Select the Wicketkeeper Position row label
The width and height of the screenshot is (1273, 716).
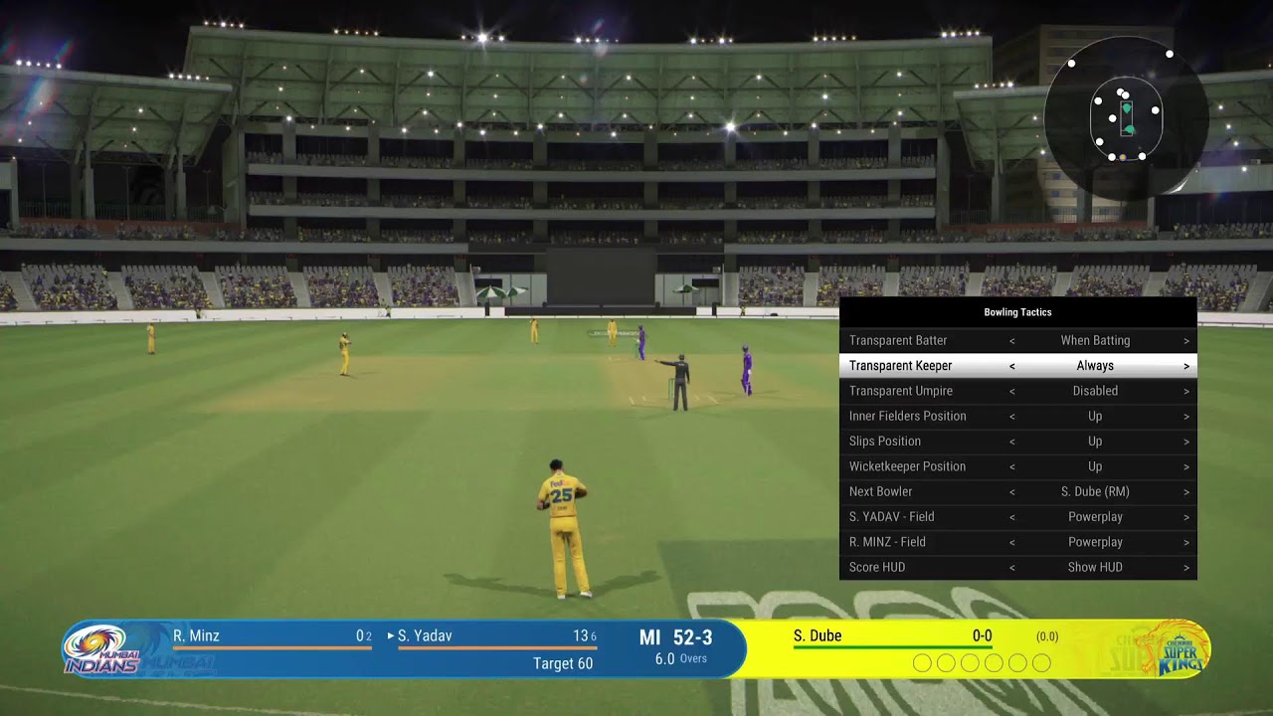coord(907,466)
